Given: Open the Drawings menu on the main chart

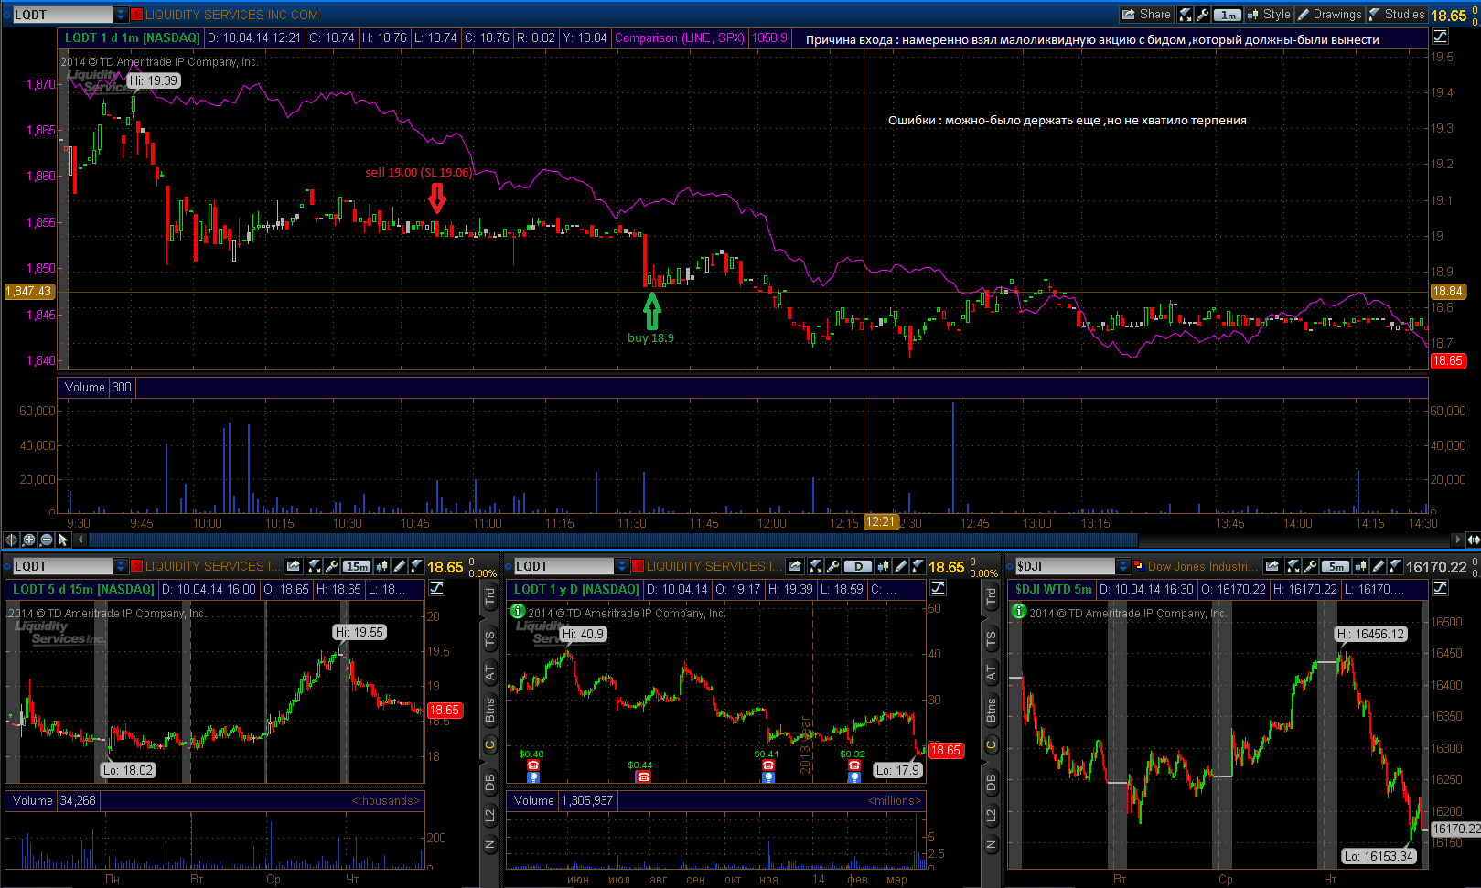Looking at the screenshot, I should [x=1330, y=15].
